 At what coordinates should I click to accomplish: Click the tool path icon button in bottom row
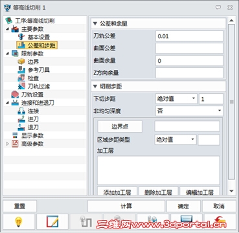tap(86, 222)
